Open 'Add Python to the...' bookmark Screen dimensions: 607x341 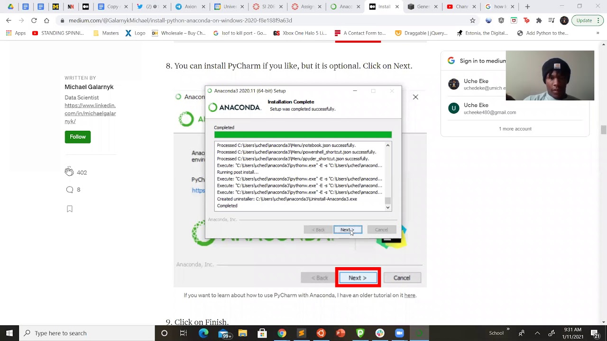coord(543,33)
